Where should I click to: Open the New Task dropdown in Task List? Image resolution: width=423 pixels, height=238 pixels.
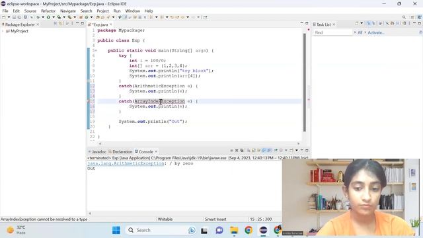362,23
